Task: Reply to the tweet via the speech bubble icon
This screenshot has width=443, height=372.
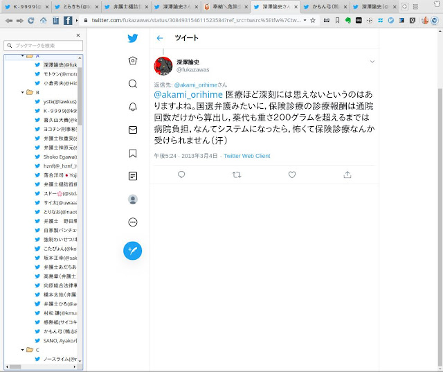Action: [181, 175]
